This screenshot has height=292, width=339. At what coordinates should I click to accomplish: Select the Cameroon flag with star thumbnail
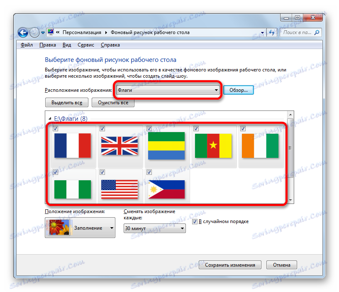click(x=213, y=146)
